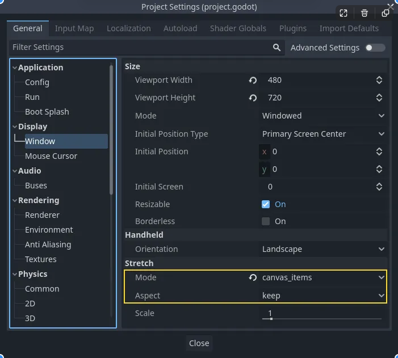Switch to the Shader Globals tab
Viewport: 398px width, 358px height.
(238, 28)
